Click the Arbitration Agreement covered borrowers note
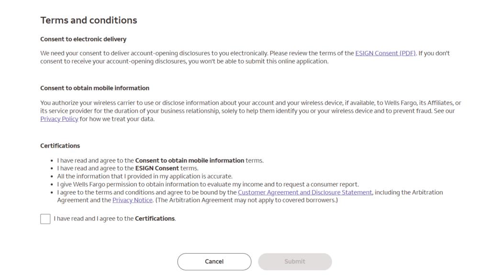Viewport: 490px width, 278px height. coord(246,201)
